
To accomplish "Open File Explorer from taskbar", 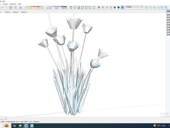I will [20, 126].
